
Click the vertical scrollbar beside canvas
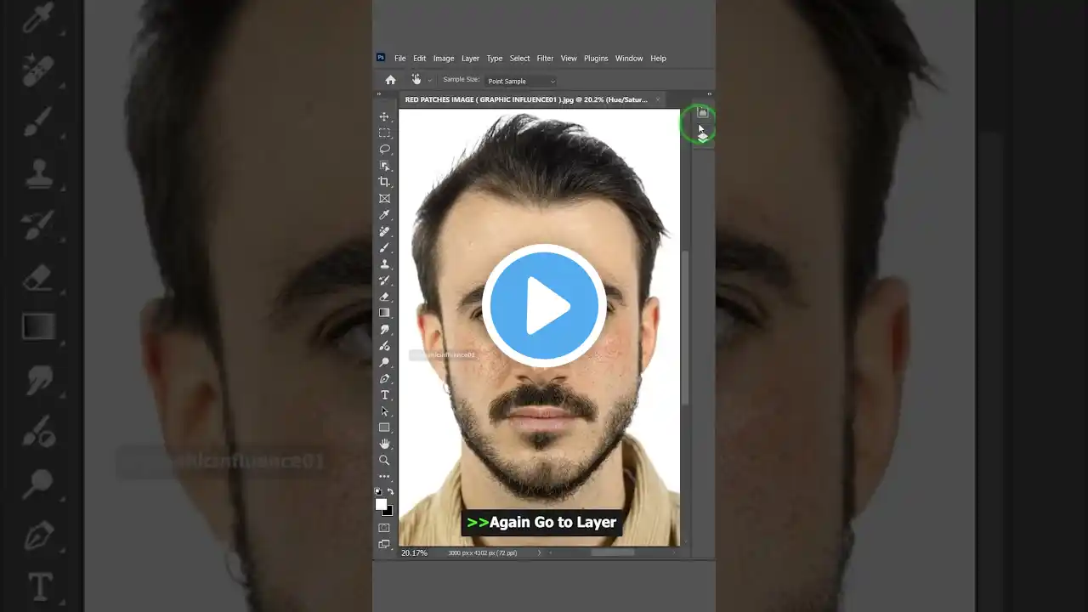point(686,327)
